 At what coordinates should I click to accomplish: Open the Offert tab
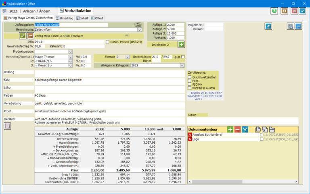coord(97,18)
